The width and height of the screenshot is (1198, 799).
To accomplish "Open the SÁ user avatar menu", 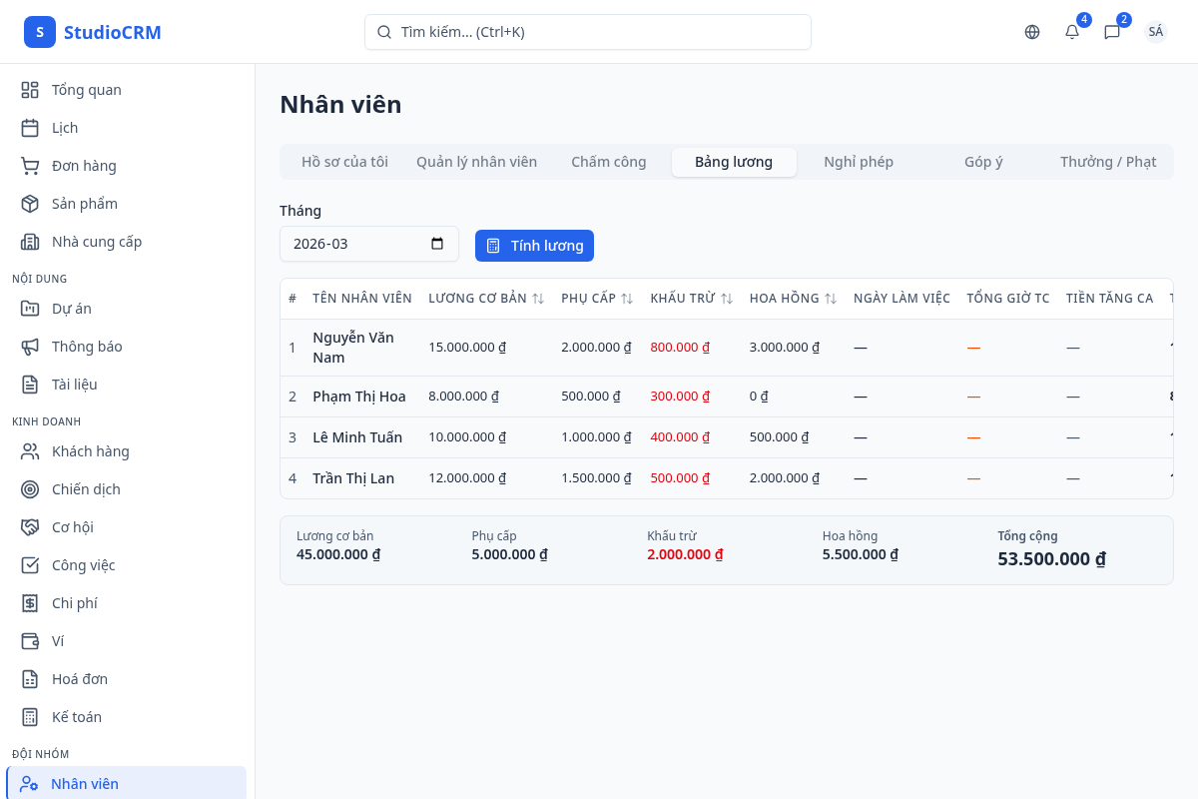I will [x=1156, y=32].
